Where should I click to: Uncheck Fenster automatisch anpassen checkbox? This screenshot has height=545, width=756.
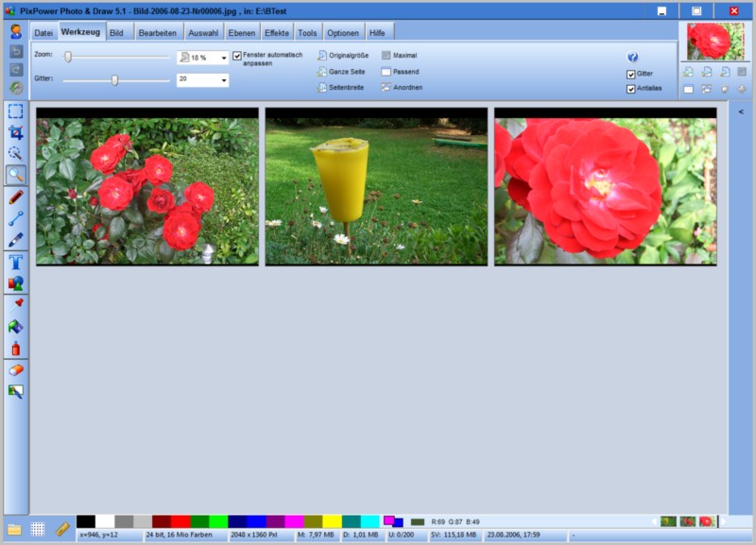(x=237, y=56)
